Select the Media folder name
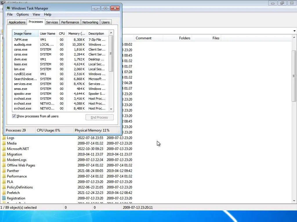This screenshot has width=297, height=222. 12,143
